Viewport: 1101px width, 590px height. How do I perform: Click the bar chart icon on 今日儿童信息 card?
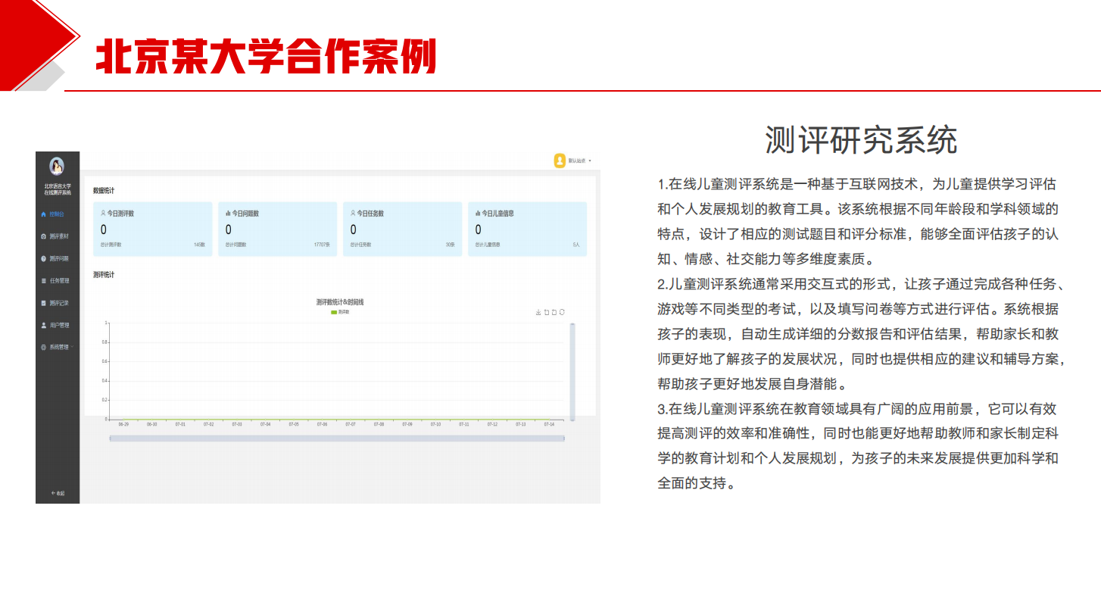[x=478, y=214]
